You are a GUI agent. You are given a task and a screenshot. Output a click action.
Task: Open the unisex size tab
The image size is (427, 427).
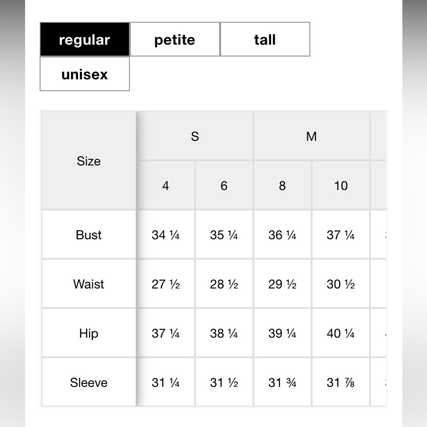(85, 74)
